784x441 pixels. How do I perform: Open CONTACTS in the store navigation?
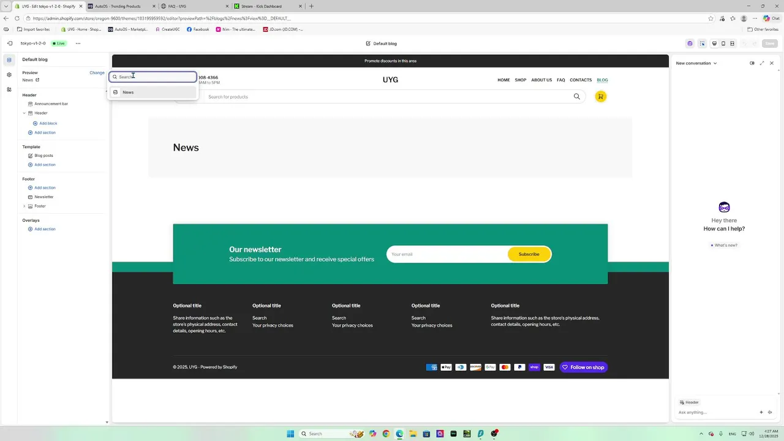tap(581, 80)
